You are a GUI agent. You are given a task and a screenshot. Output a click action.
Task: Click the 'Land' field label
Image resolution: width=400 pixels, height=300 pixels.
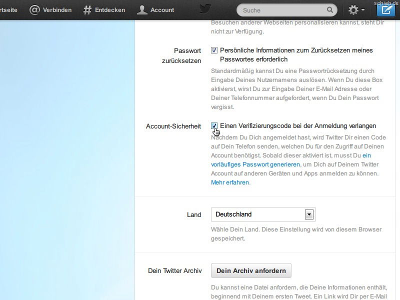[194, 215]
